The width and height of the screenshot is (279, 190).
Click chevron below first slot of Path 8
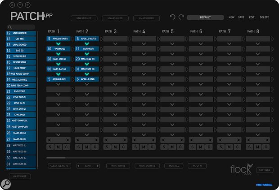(x=258, y=44)
